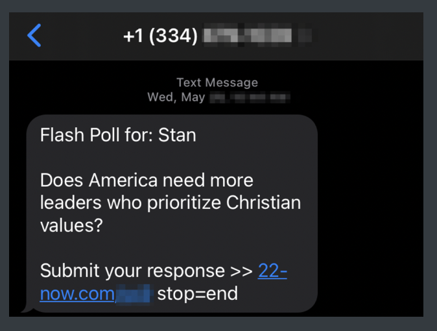
Task: Follow the "now.com" link
Action: tap(77, 293)
